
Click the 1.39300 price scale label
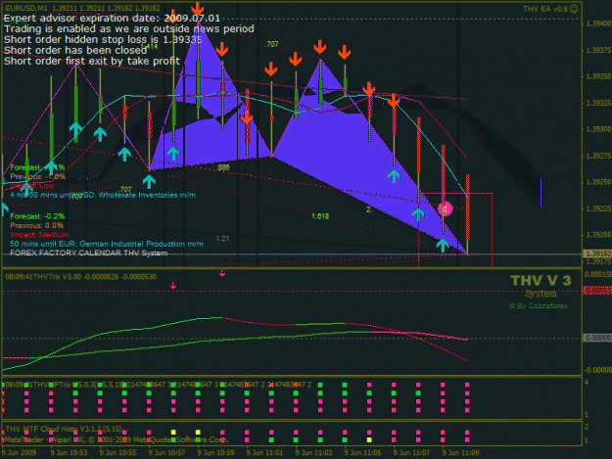tap(598, 129)
